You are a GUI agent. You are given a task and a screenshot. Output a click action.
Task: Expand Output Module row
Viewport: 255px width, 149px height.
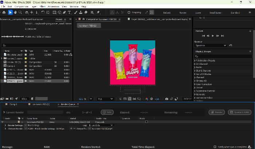5,129
